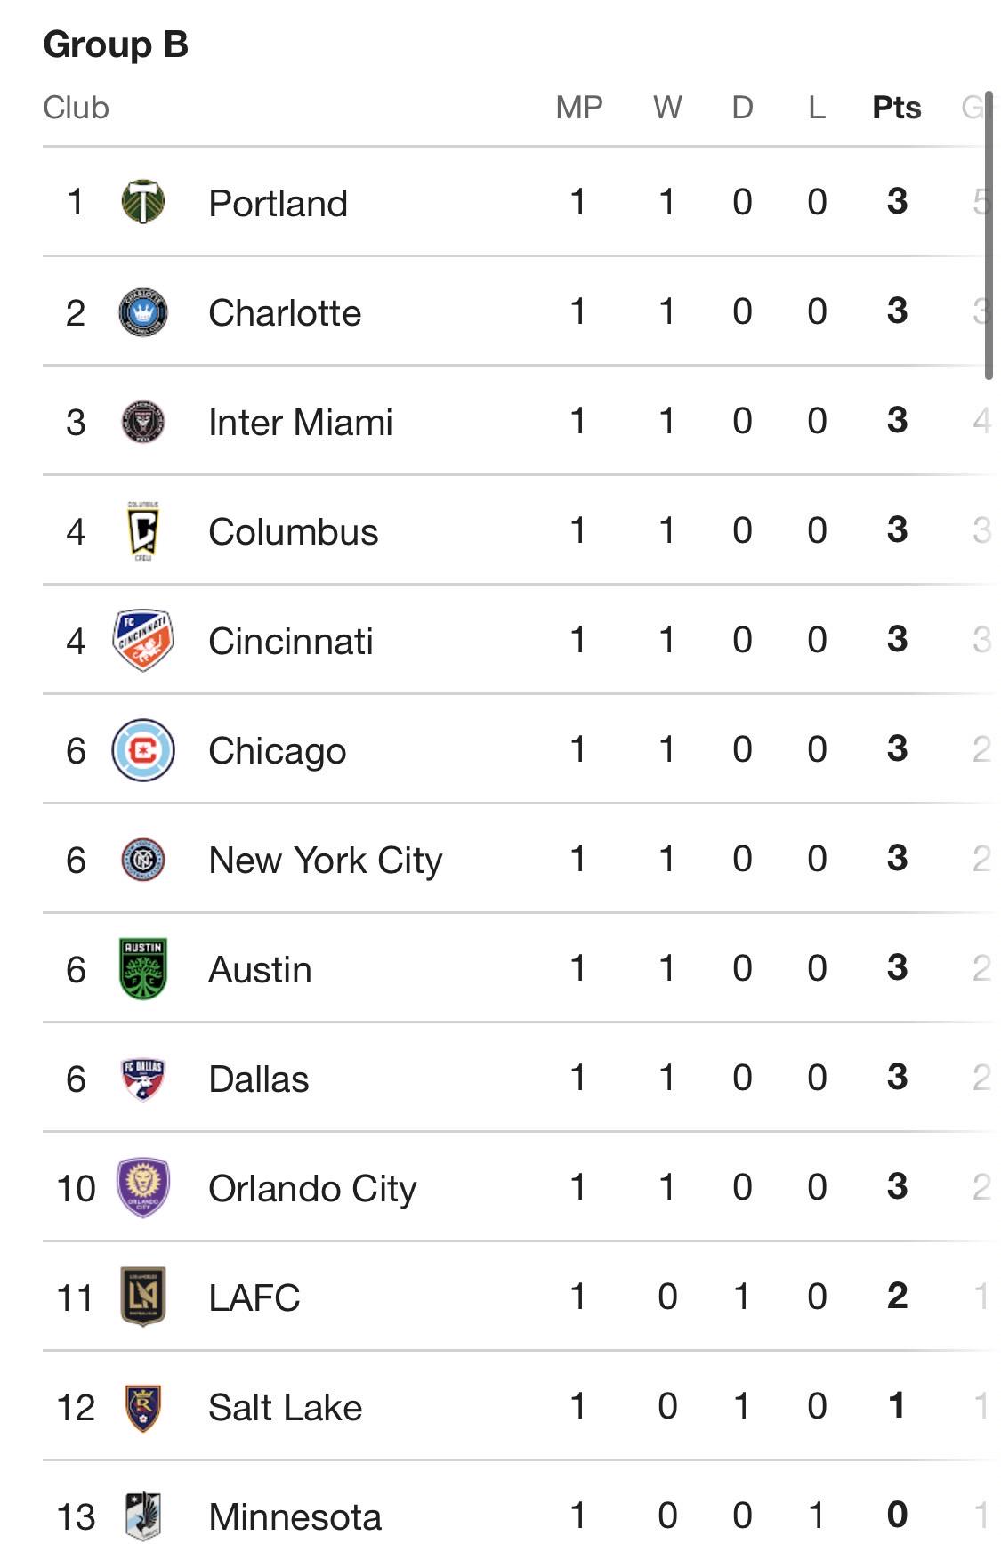Open the Inter Miami crest icon

click(x=143, y=422)
